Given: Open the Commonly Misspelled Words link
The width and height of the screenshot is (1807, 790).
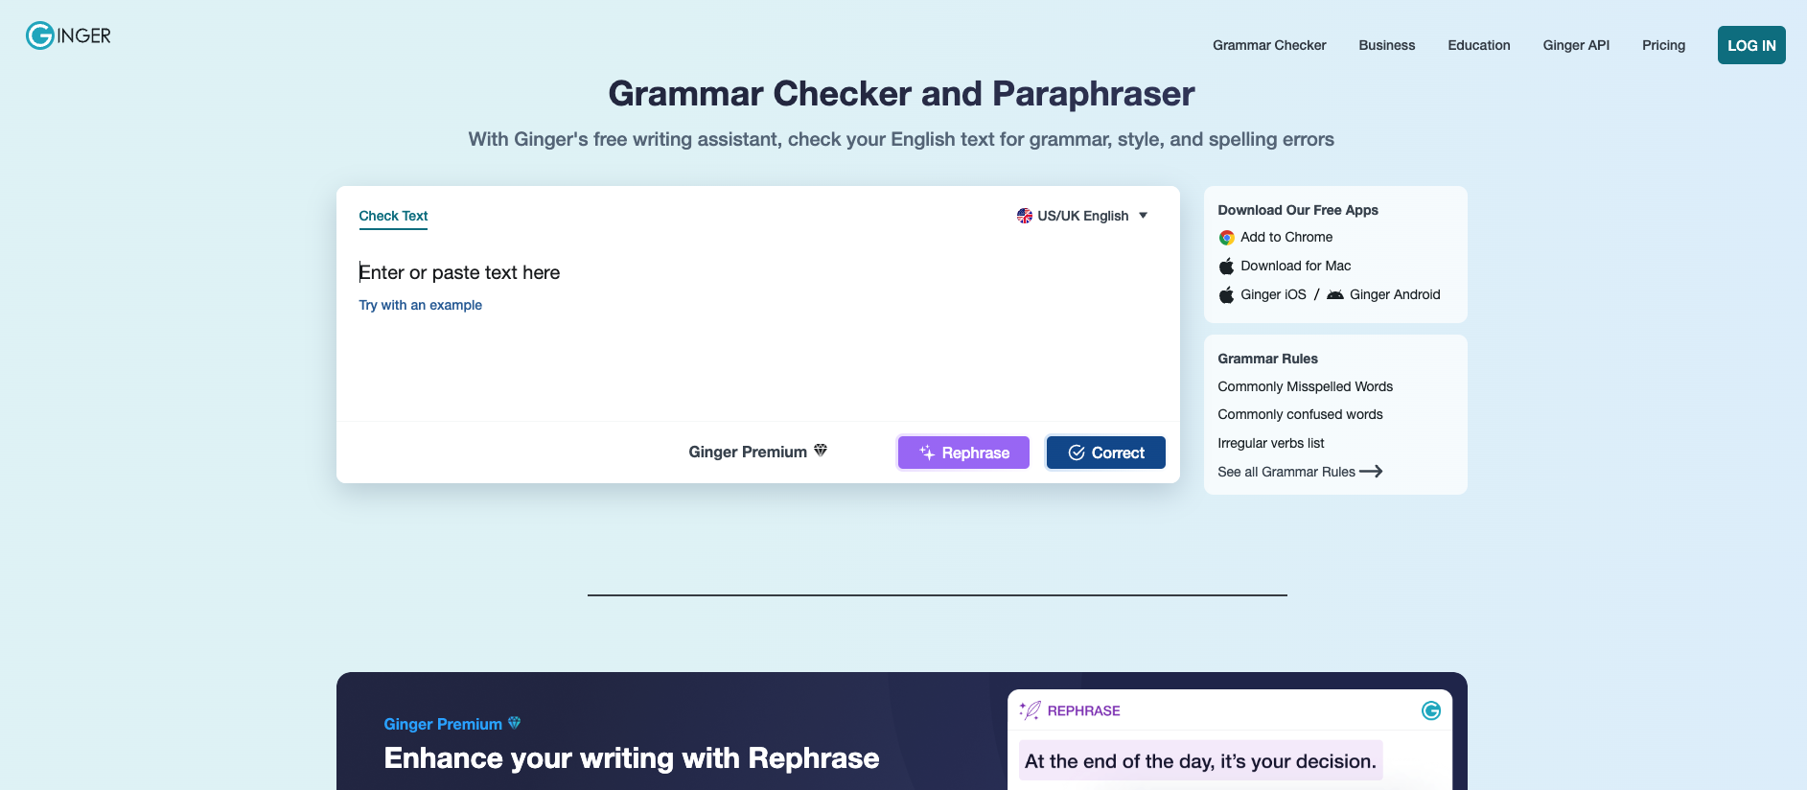Looking at the screenshot, I should point(1305,386).
